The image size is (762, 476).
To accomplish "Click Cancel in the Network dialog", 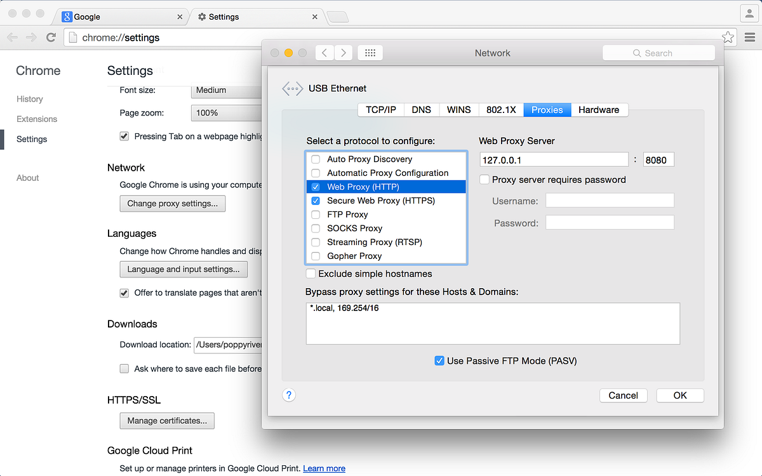I will pyautogui.click(x=624, y=395).
